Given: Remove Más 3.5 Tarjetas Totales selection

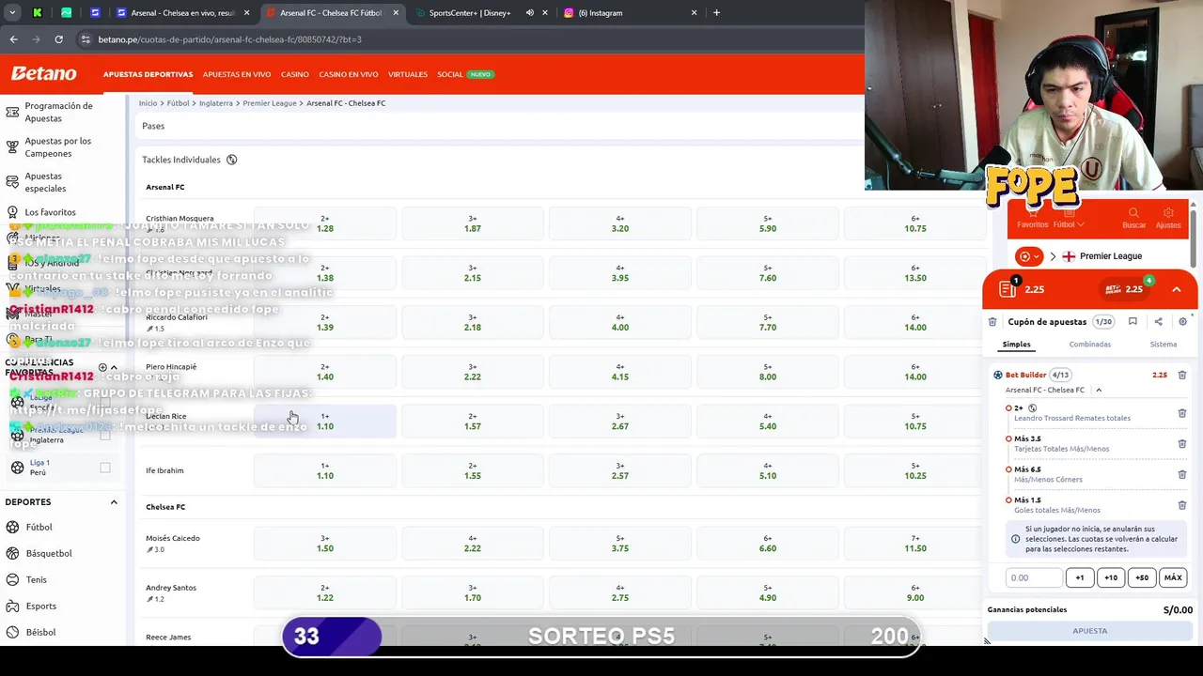Looking at the screenshot, I should (x=1182, y=444).
